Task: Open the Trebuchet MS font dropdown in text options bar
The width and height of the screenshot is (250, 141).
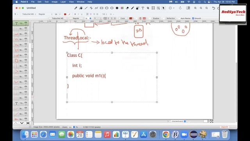Action: tap(58, 18)
